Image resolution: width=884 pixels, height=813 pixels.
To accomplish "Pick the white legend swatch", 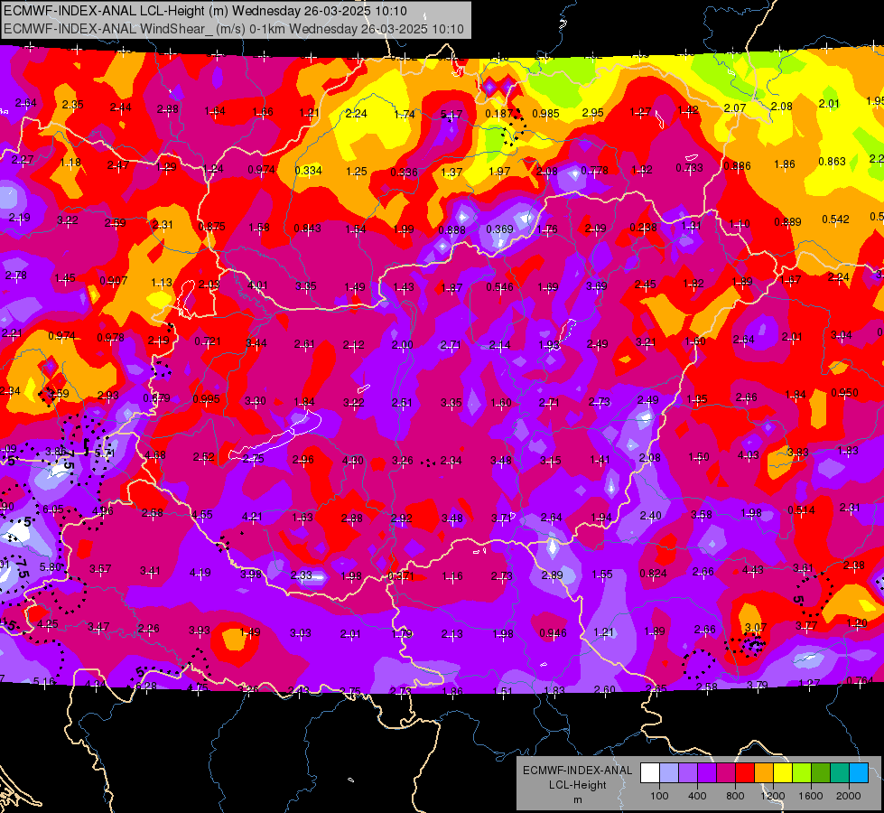I will point(650,773).
